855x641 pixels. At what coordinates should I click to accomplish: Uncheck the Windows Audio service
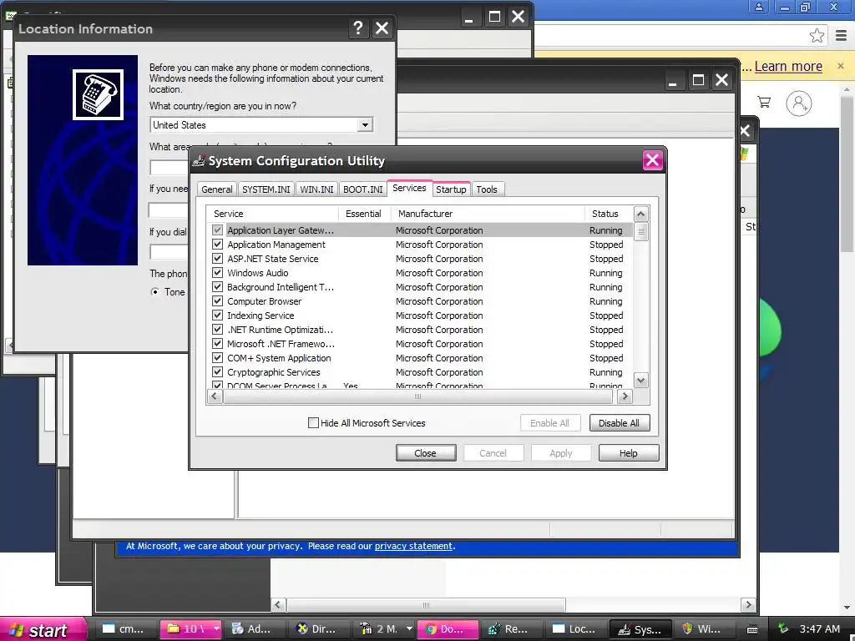pos(217,273)
